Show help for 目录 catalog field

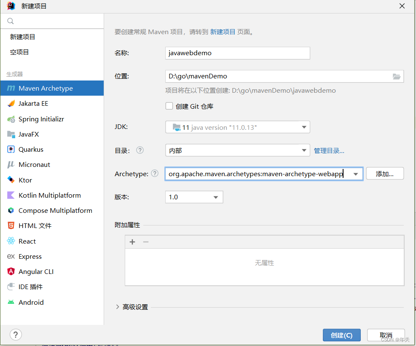[140, 150]
